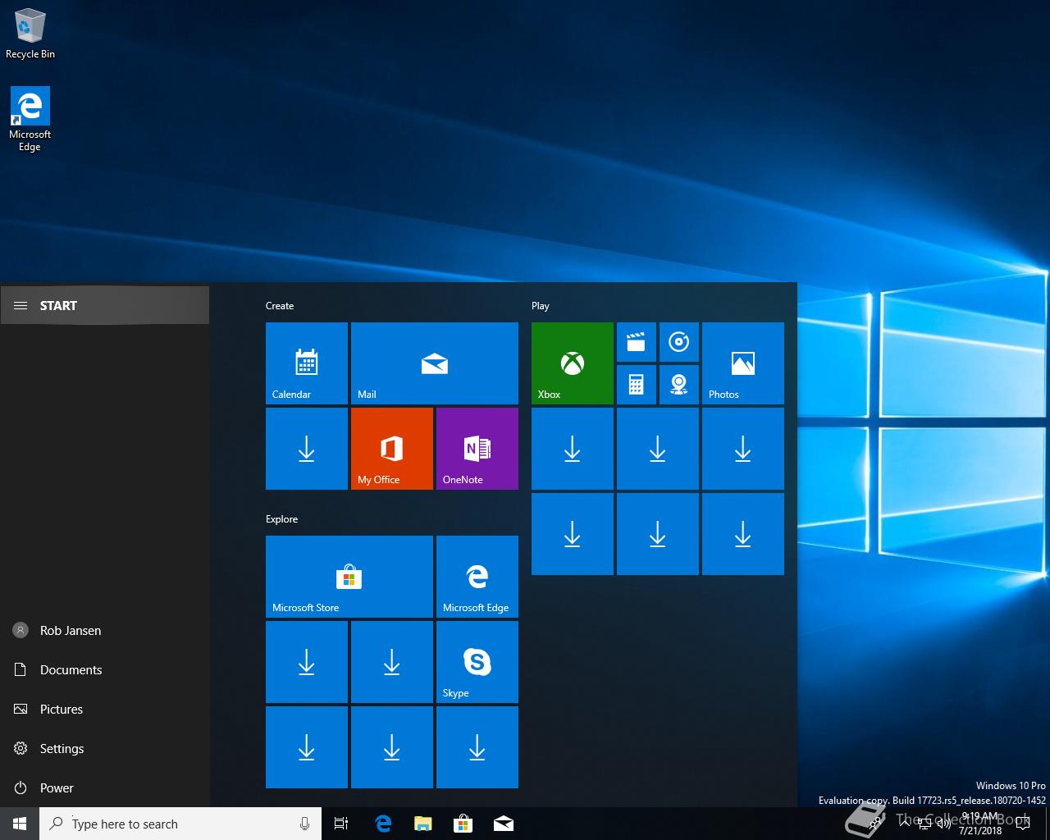Open the Calendar tile

coord(307,363)
